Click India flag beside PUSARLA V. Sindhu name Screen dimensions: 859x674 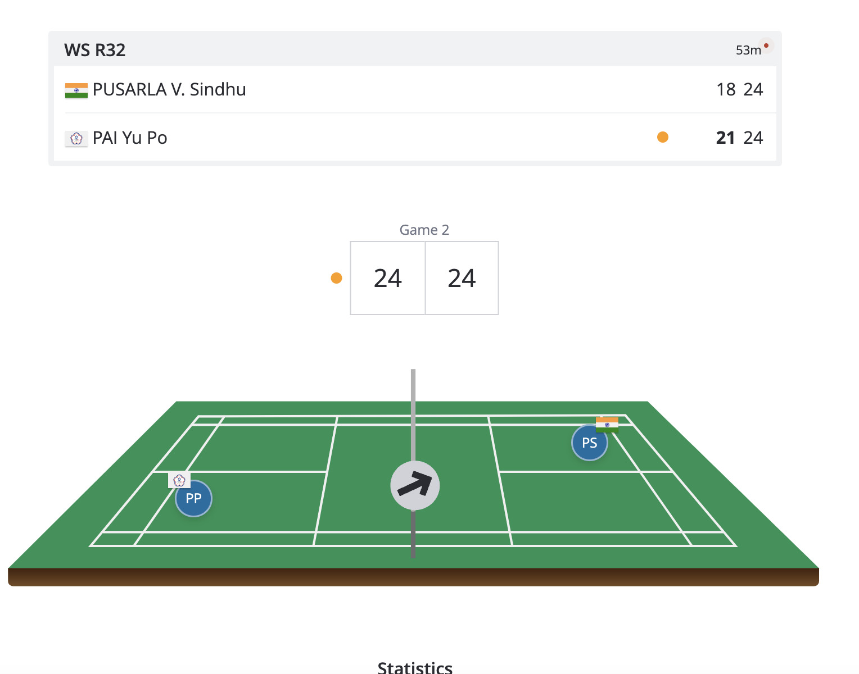pyautogui.click(x=76, y=90)
